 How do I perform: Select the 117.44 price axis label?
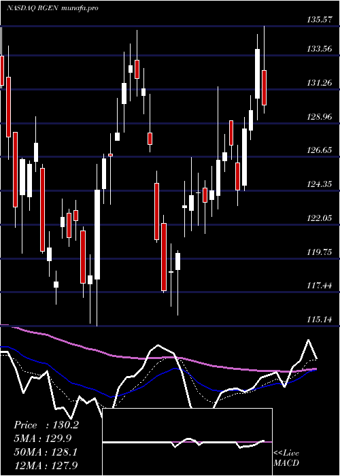coord(320,286)
